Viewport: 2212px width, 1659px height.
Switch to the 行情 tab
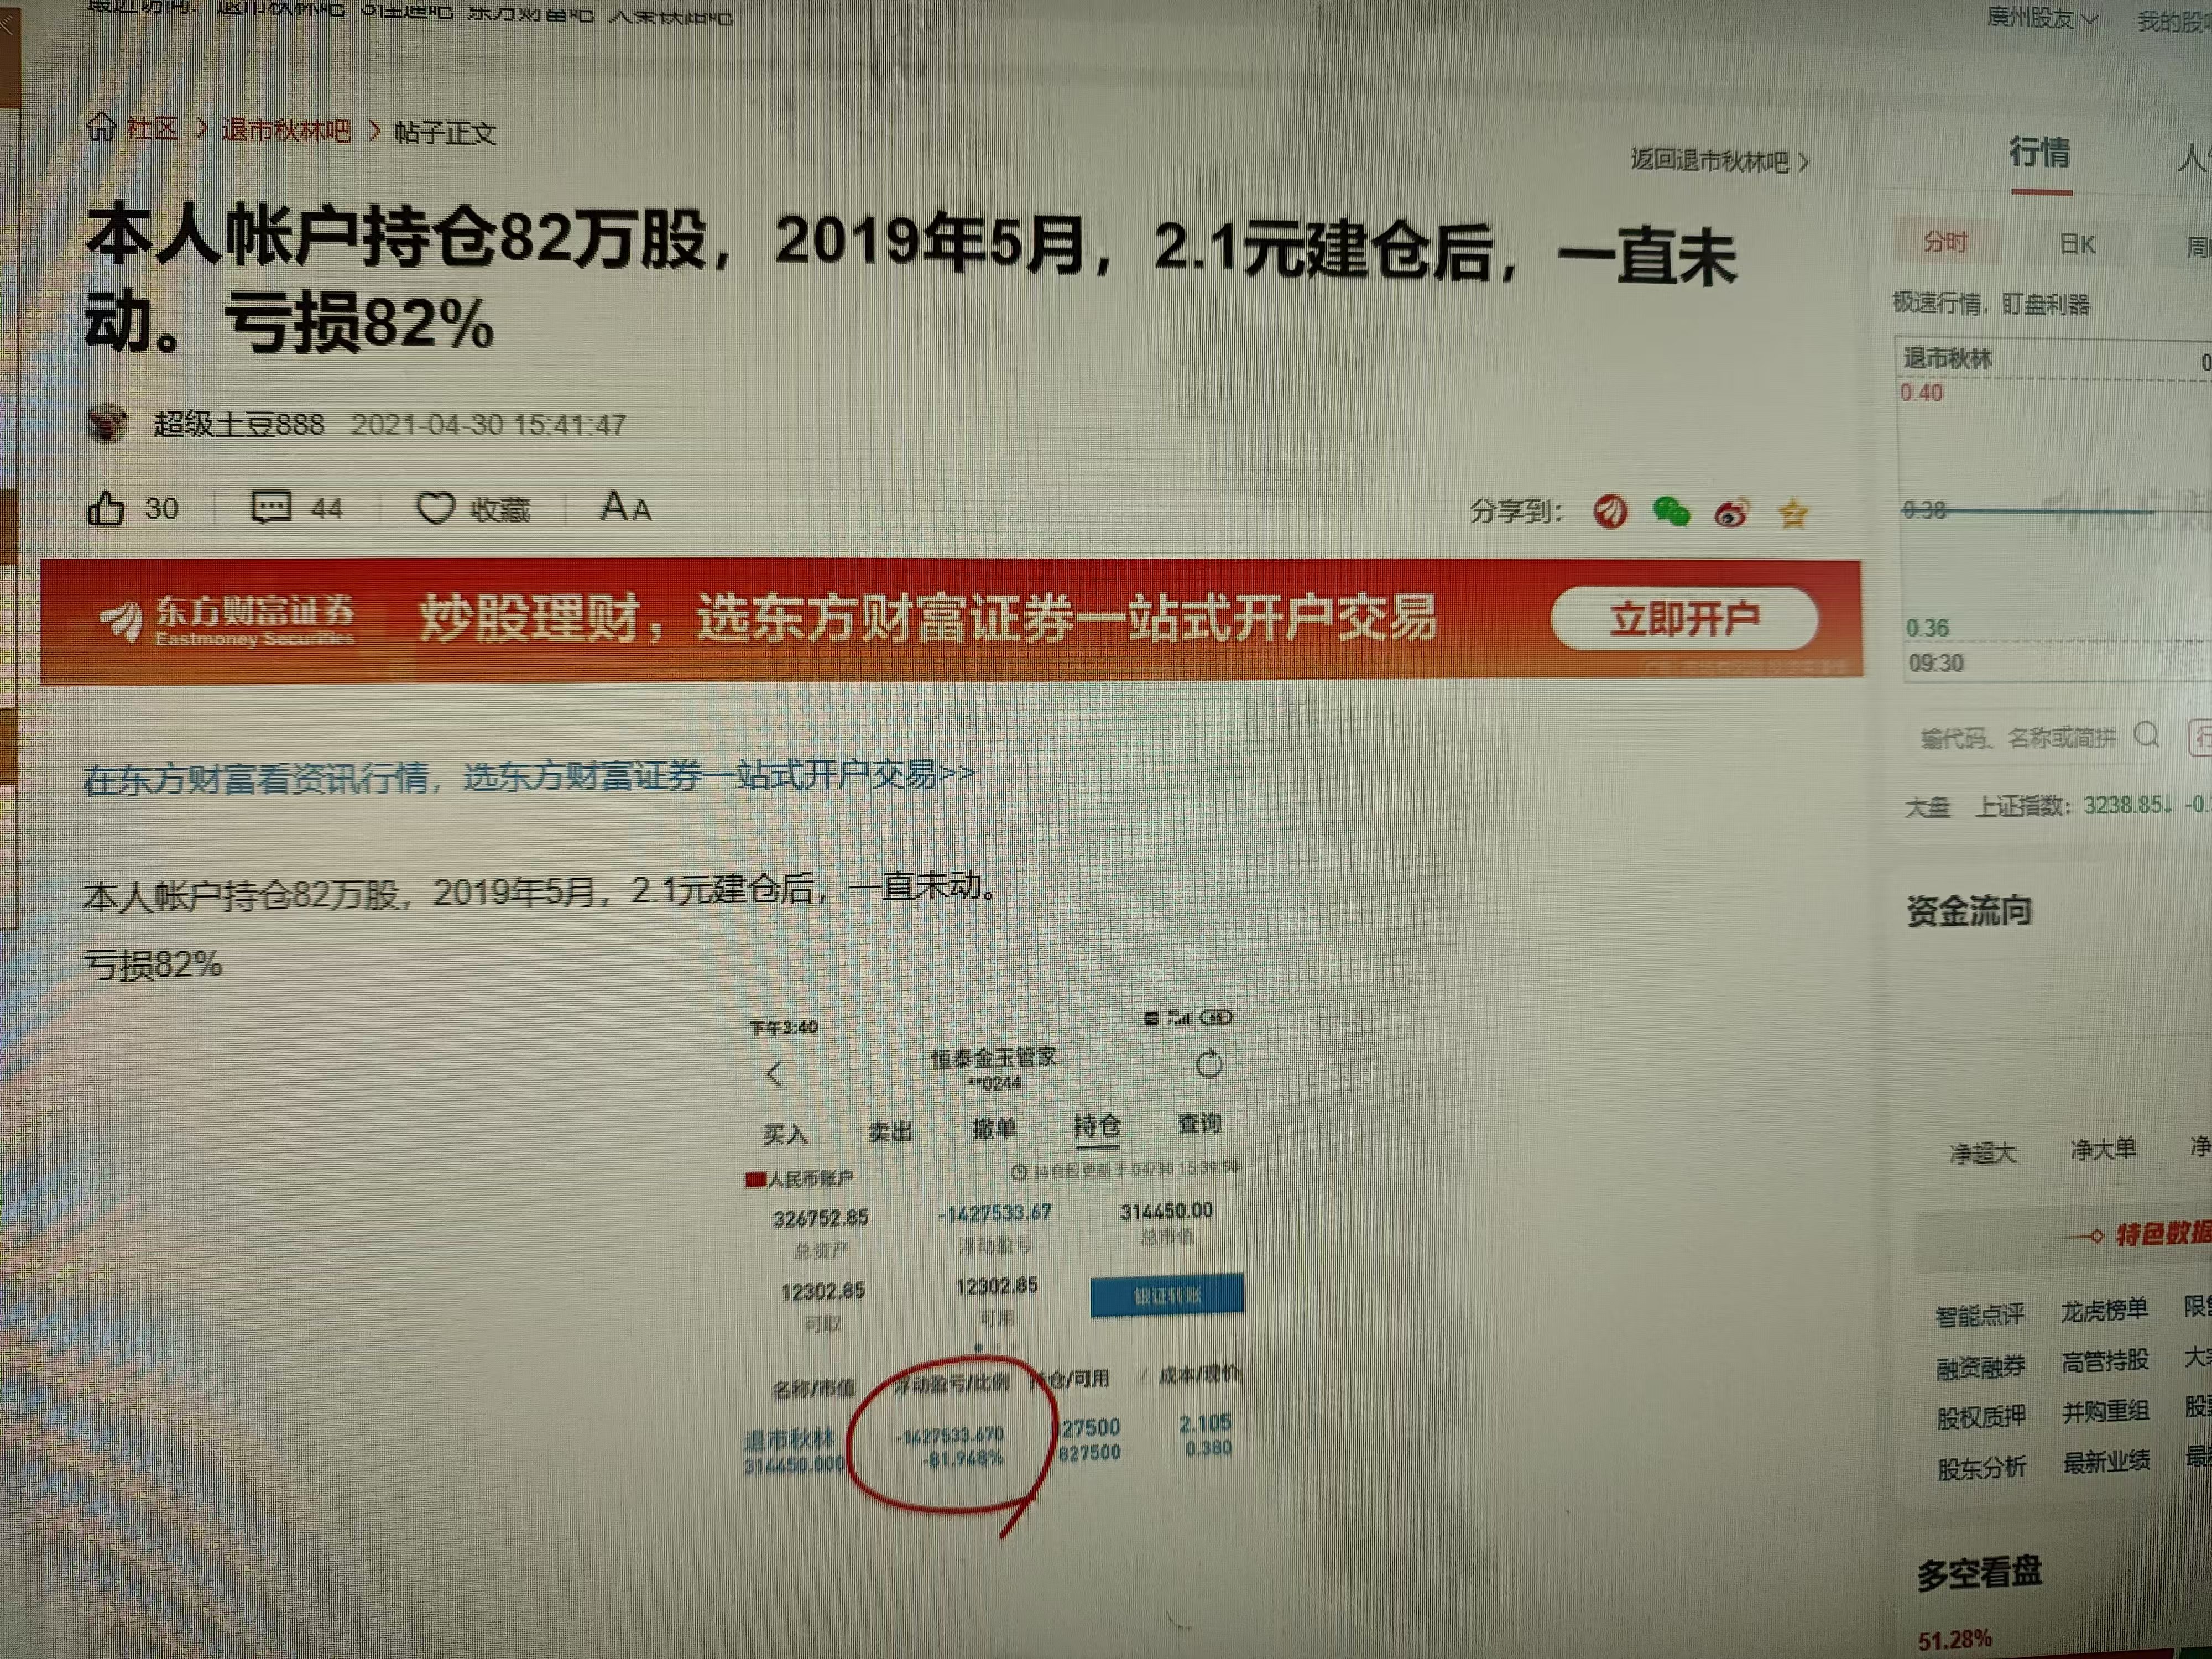[2039, 153]
